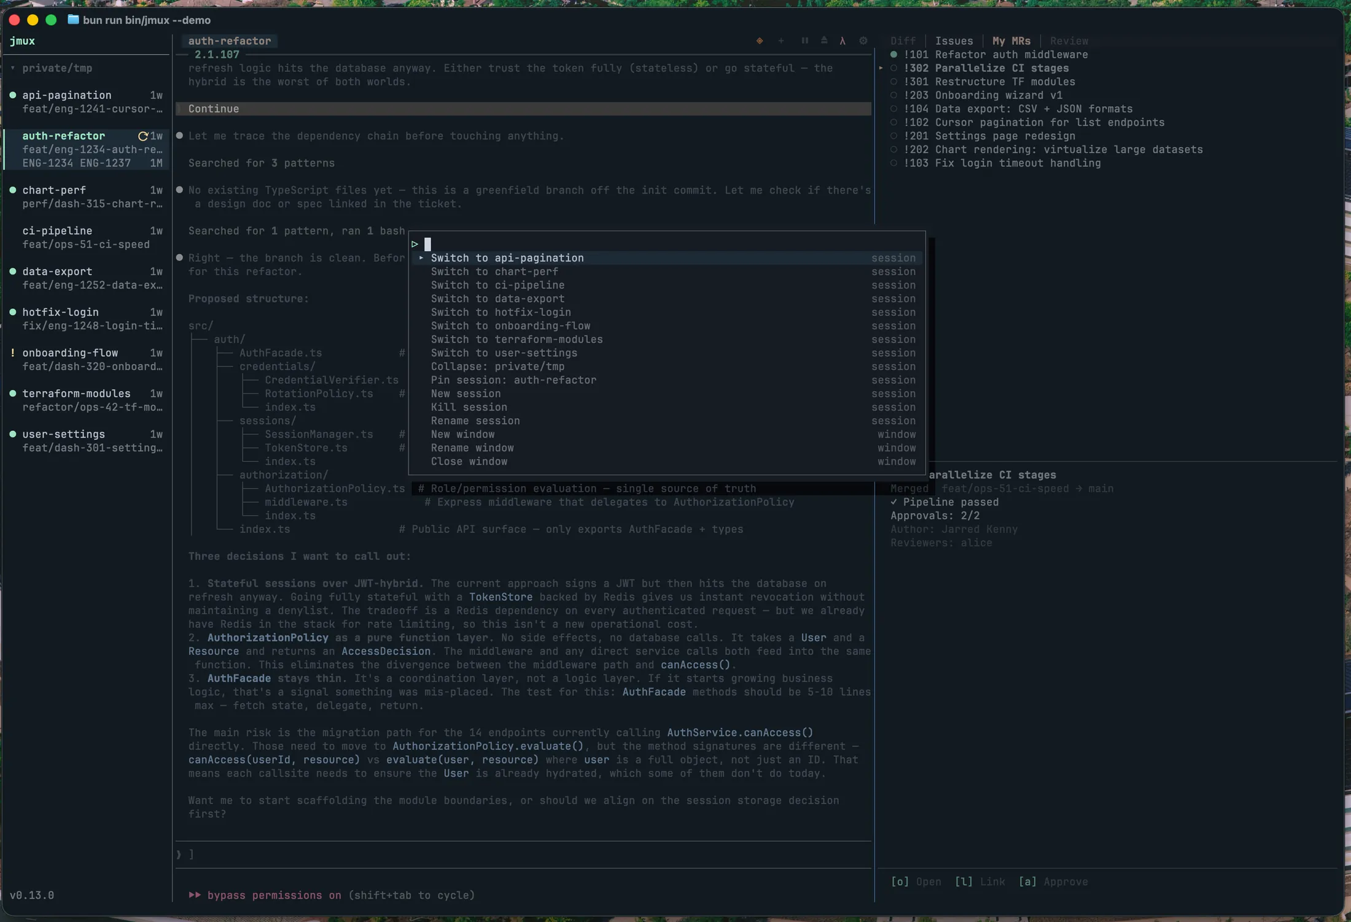Click the plus icon to add a window

coord(781,41)
